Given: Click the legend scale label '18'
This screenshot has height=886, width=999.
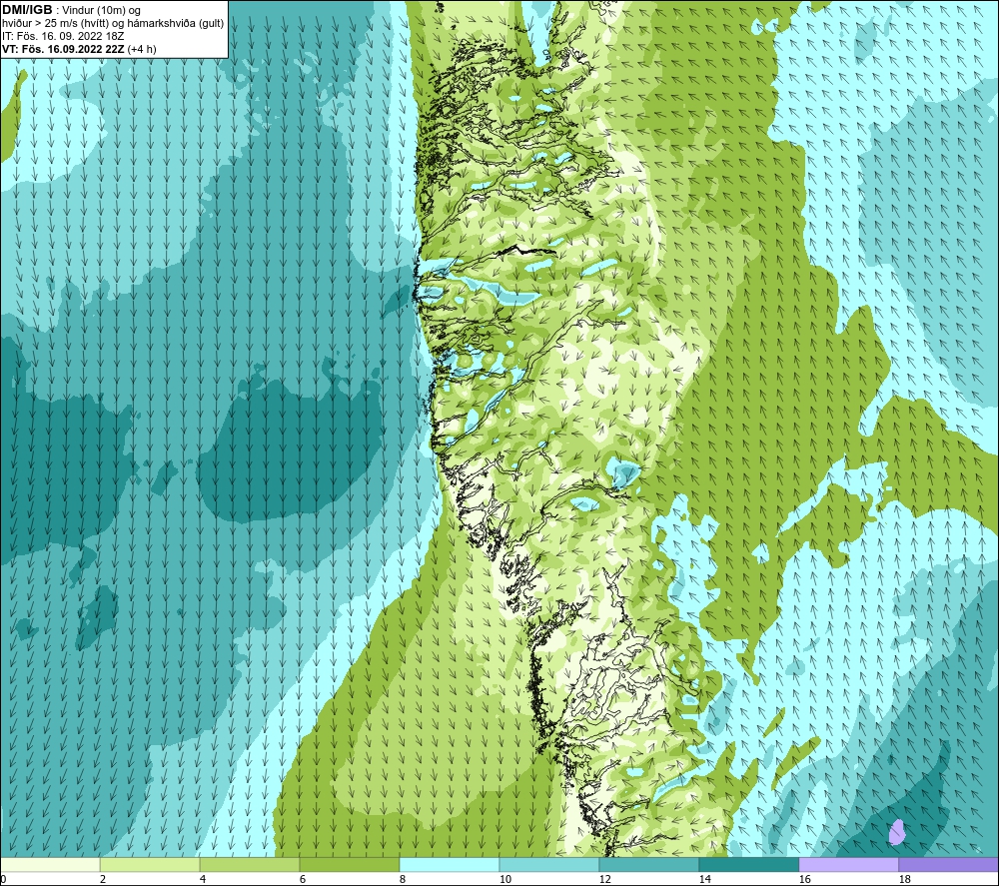Looking at the screenshot, I should [x=905, y=880].
